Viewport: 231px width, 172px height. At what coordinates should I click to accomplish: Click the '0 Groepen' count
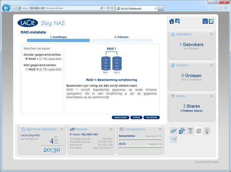[191, 75]
